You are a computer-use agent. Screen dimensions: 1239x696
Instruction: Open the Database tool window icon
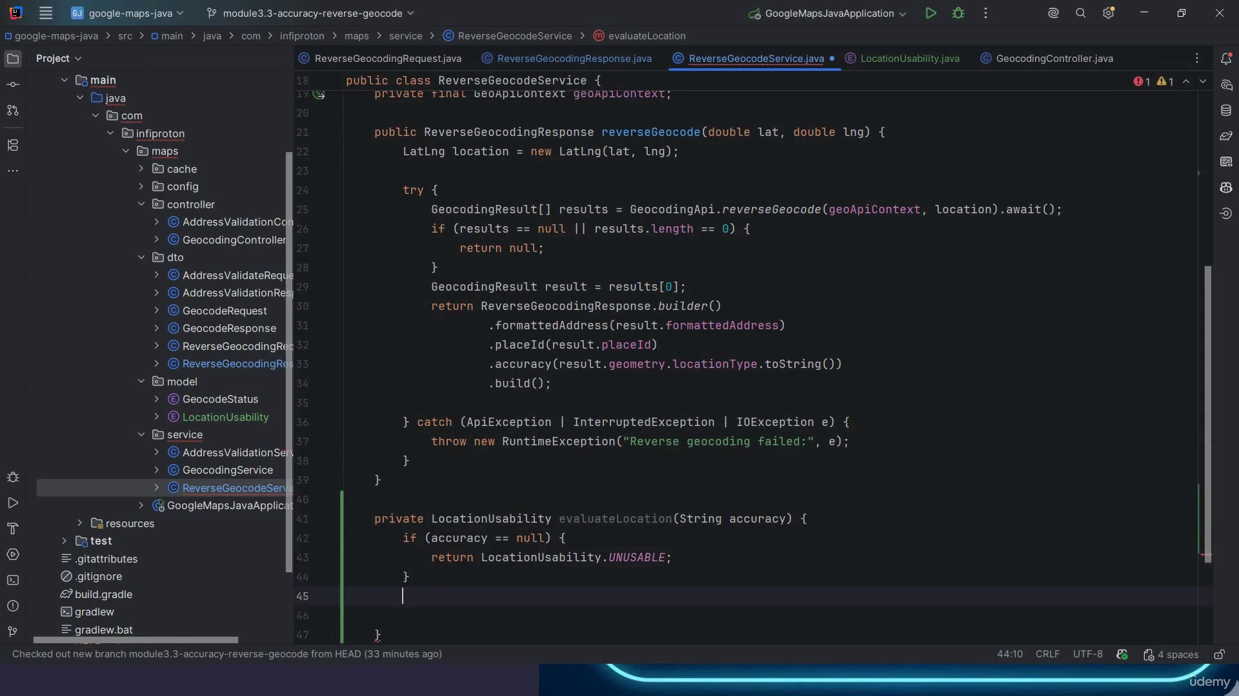(x=1226, y=110)
